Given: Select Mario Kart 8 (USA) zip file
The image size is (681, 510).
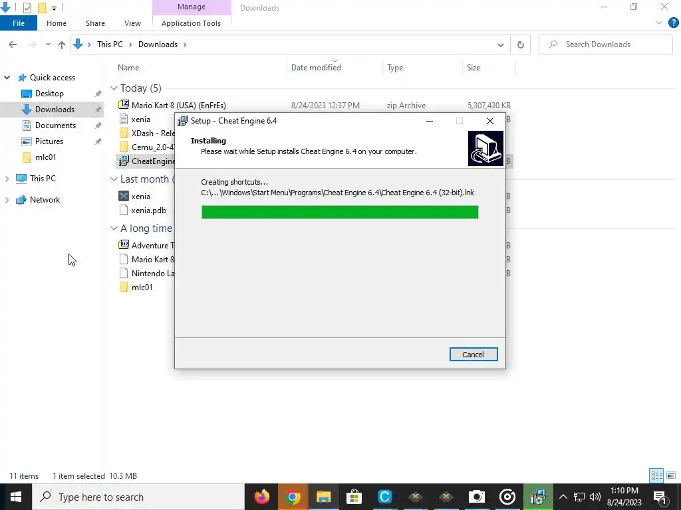Looking at the screenshot, I should coord(178,106).
